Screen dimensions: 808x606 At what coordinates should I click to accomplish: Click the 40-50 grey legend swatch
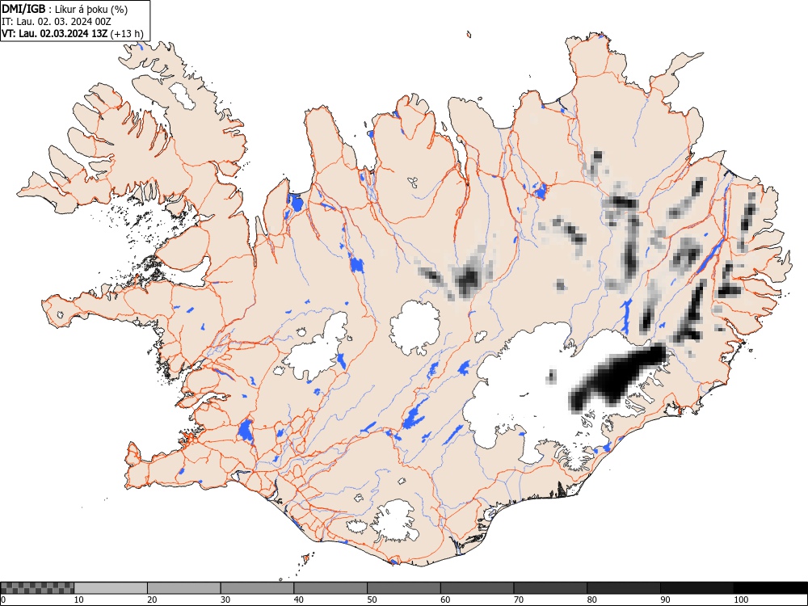click(x=330, y=588)
